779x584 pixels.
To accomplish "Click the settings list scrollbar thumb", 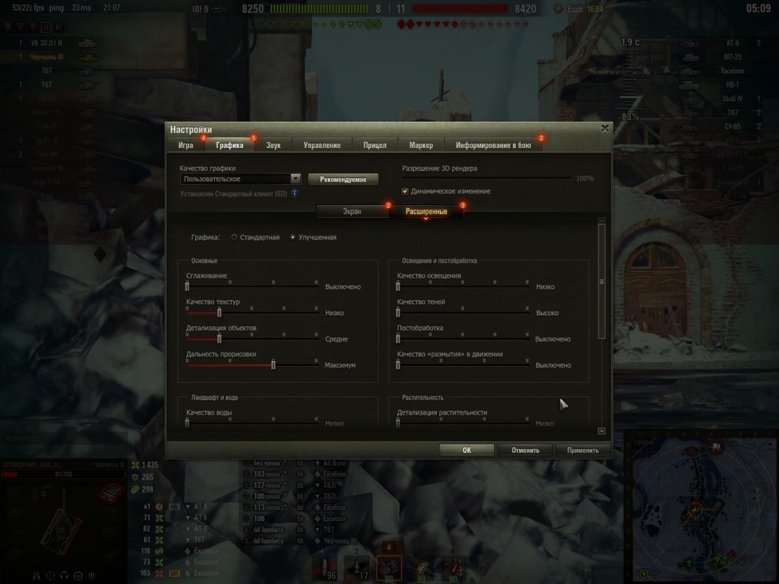I will point(602,282).
